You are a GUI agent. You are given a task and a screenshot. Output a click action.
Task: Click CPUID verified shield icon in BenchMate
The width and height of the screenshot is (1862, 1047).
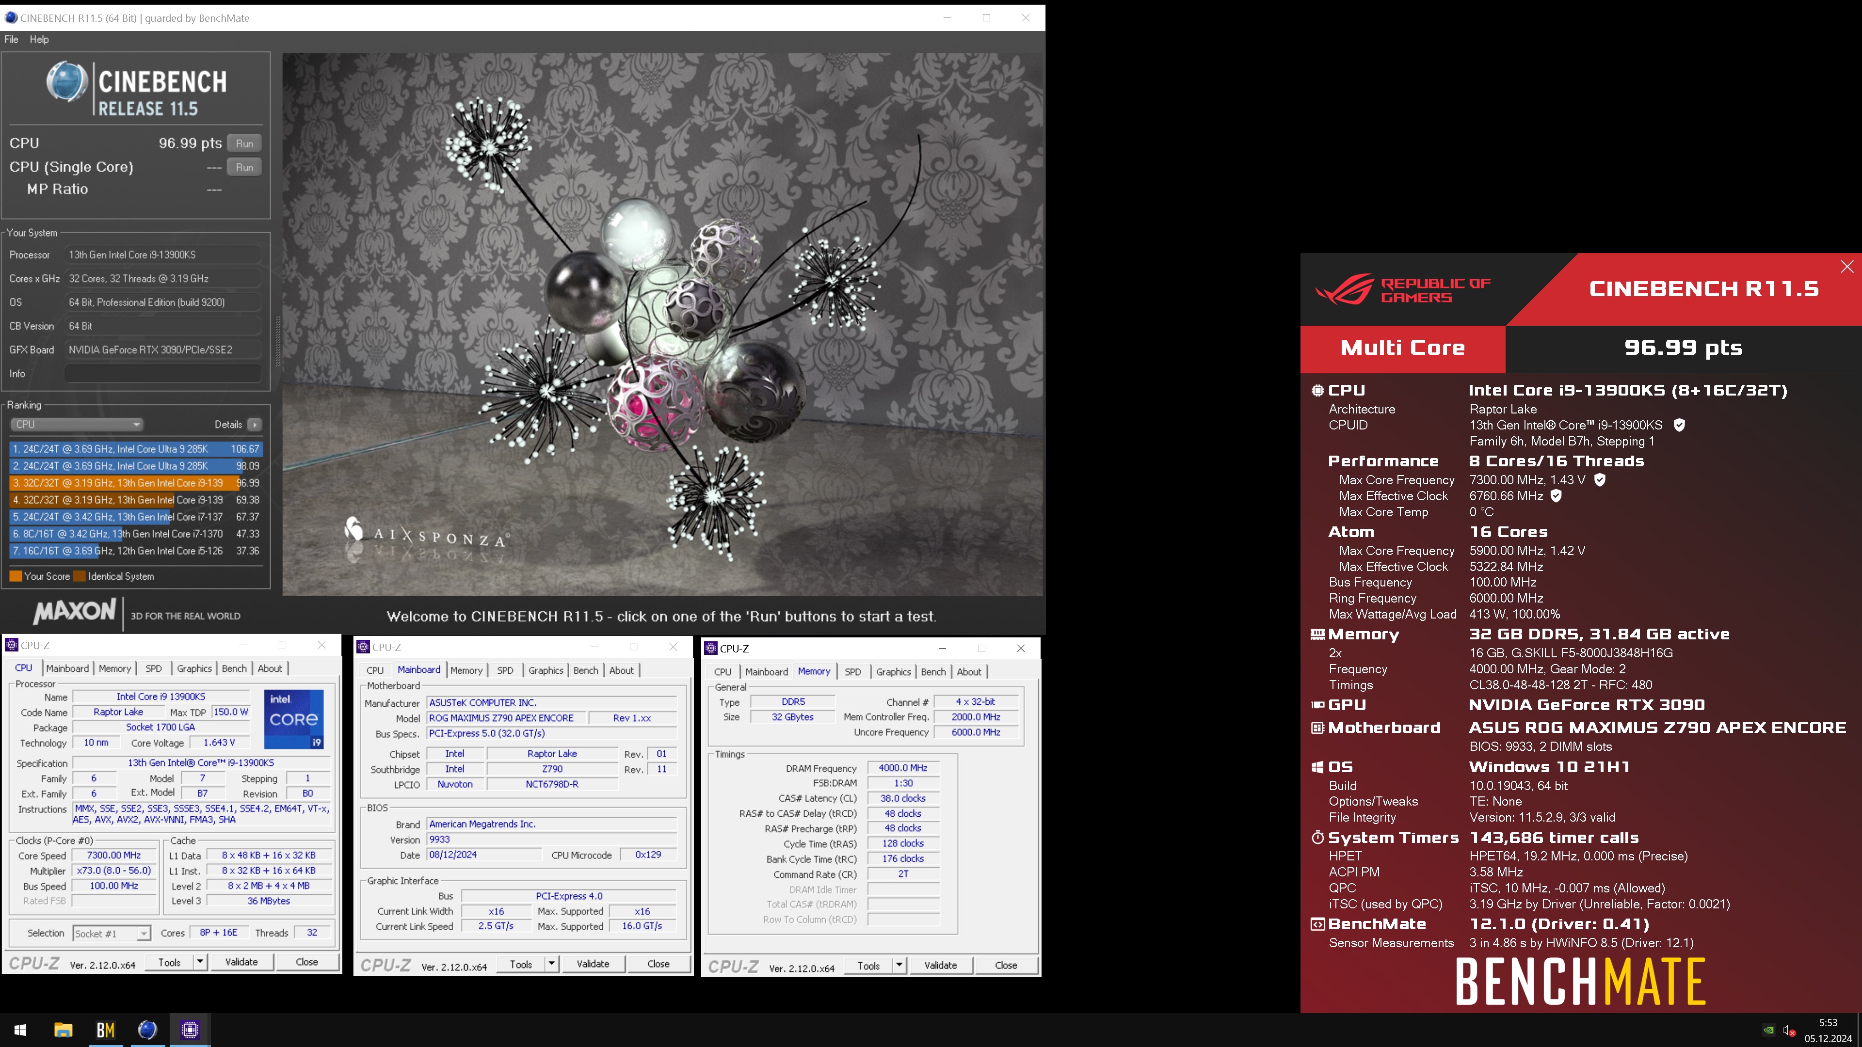pyautogui.click(x=1679, y=425)
